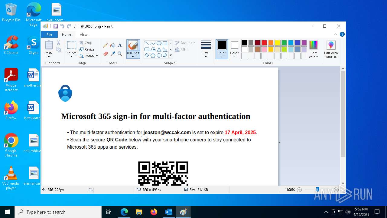Viewport: 387px width, 218px height.
Task: Open CCleaner desktop shortcut
Action: click(x=11, y=45)
